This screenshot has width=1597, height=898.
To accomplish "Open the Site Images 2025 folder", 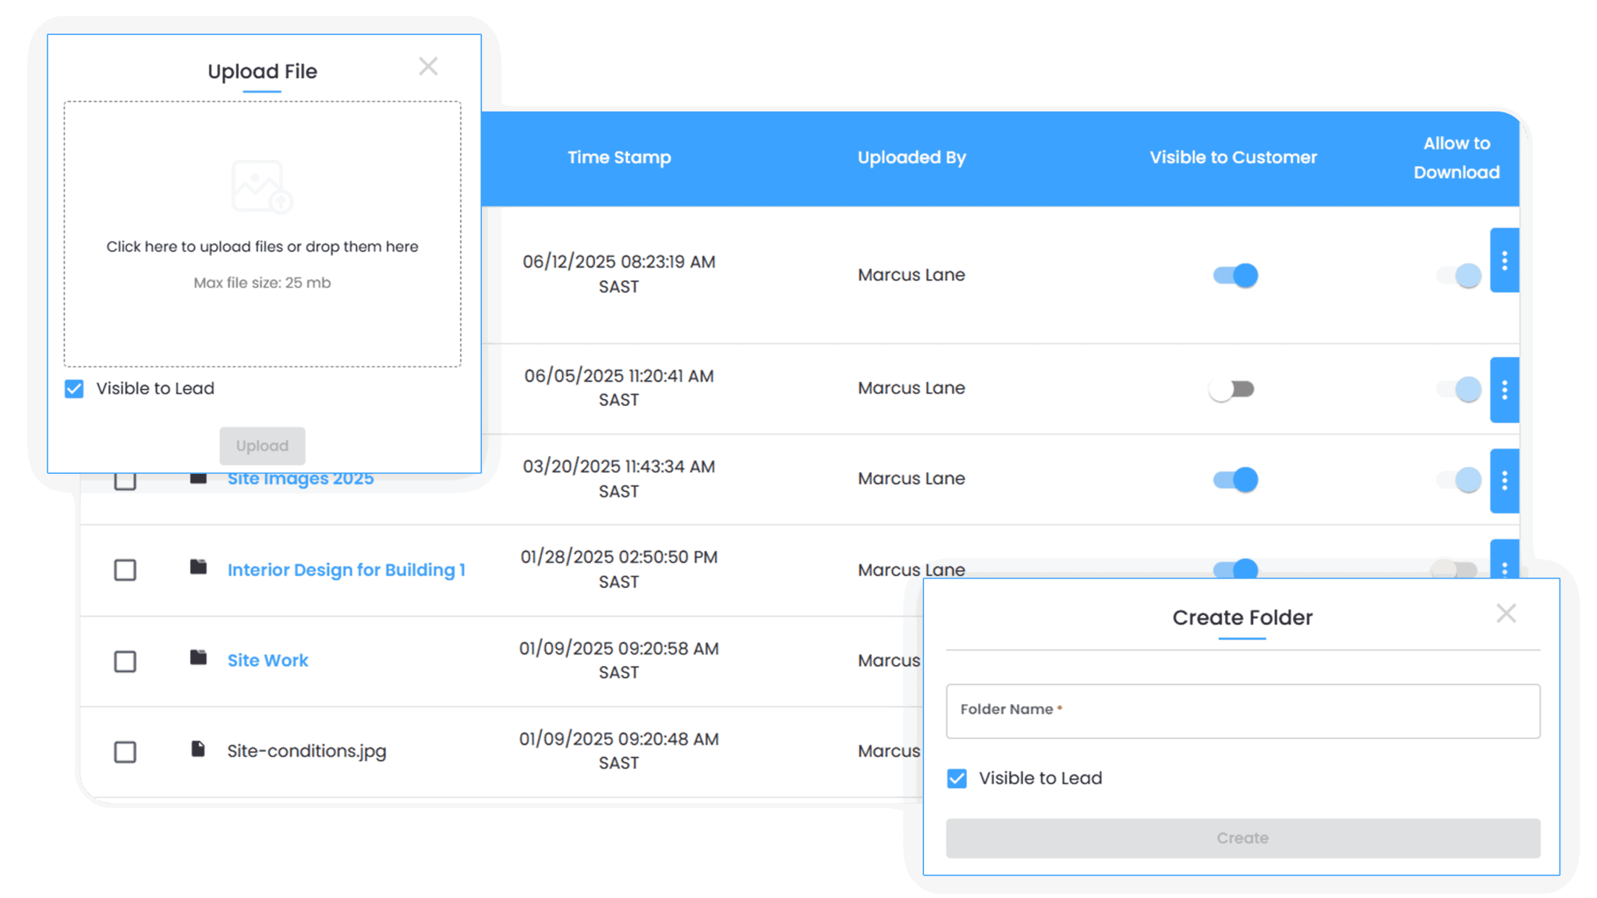I will [x=299, y=478].
